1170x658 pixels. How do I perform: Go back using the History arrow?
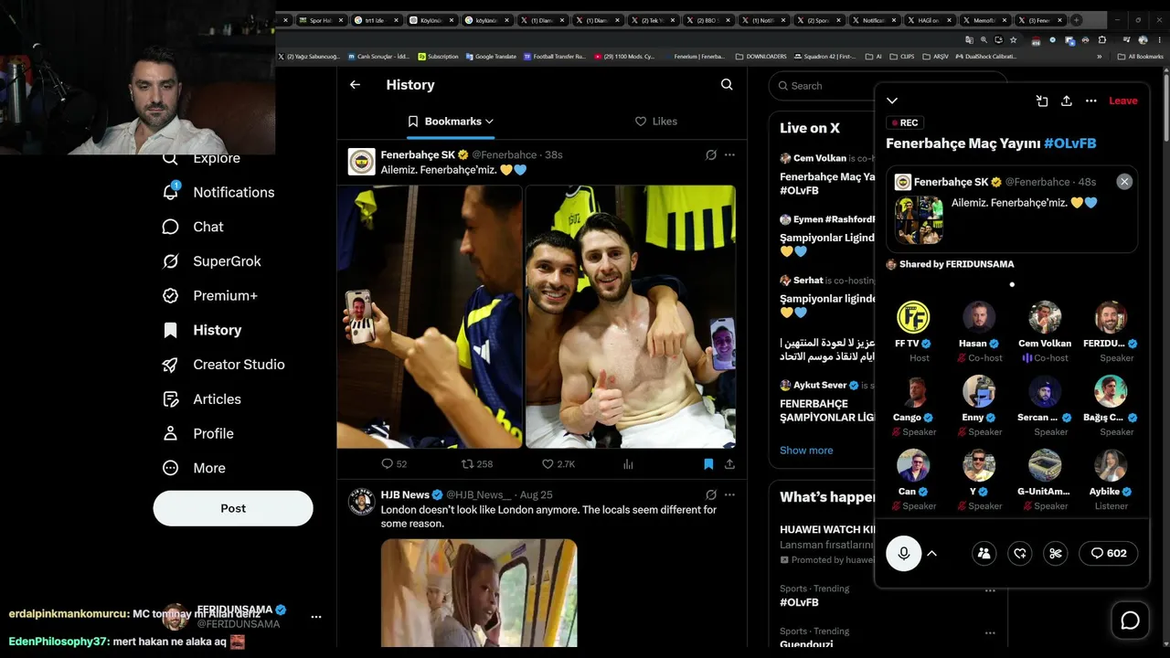(355, 85)
